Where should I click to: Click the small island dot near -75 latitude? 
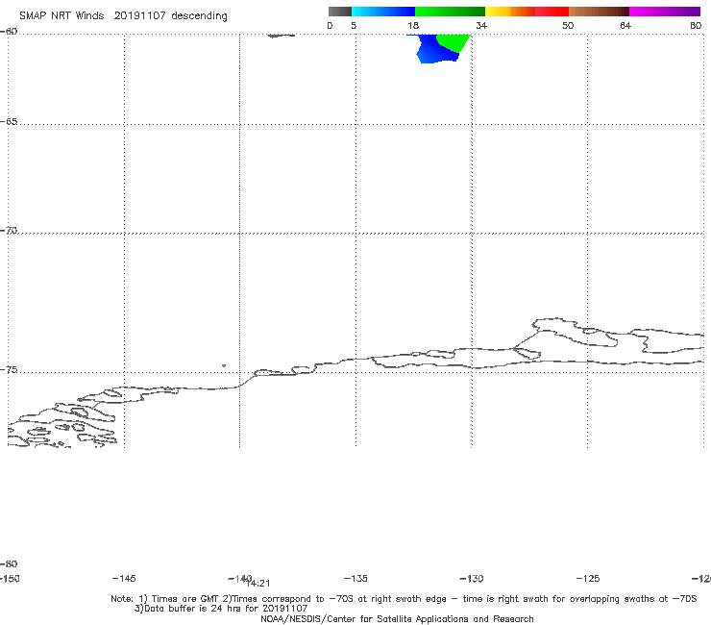tap(224, 365)
